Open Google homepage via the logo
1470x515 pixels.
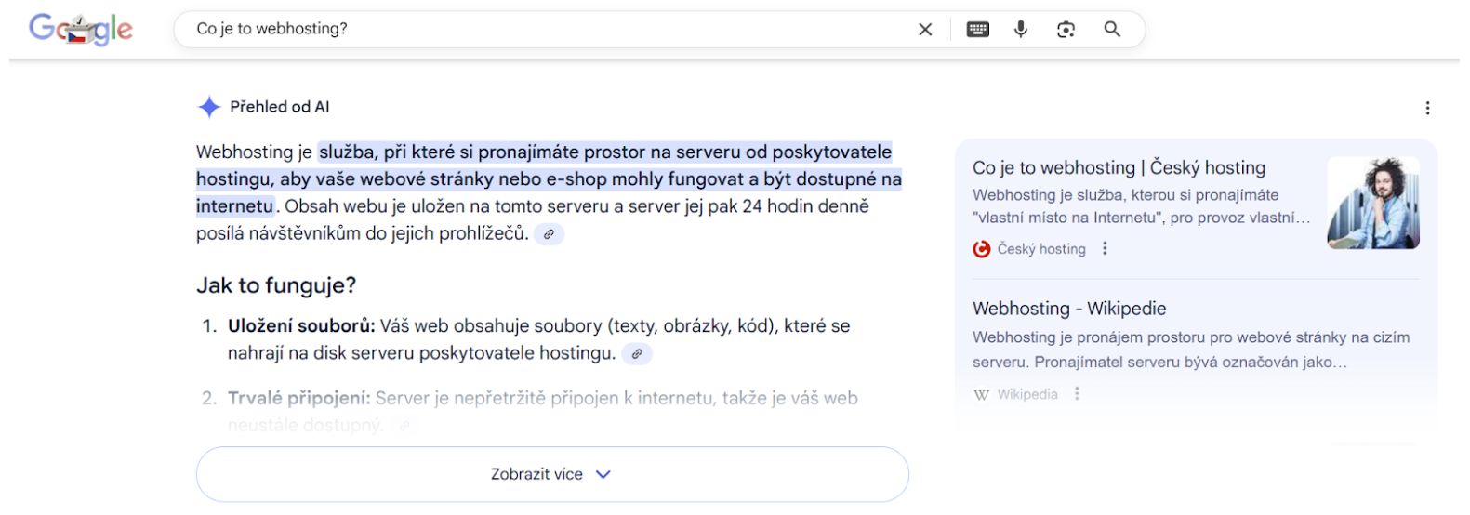pyautogui.click(x=80, y=30)
